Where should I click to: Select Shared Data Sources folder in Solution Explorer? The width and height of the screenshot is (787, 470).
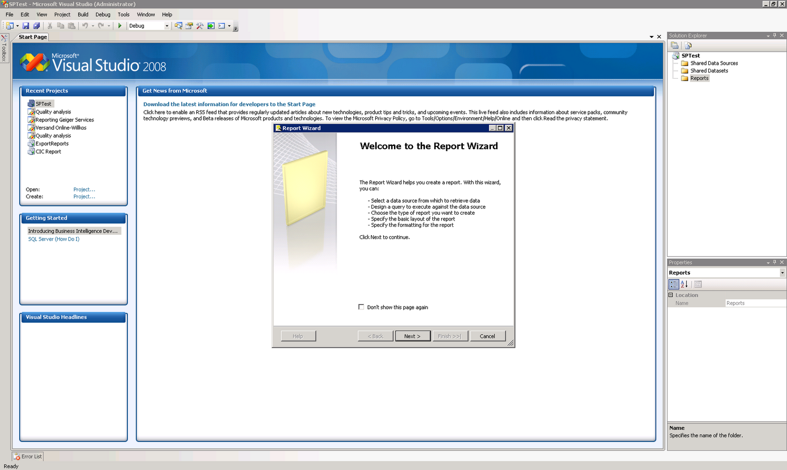pyautogui.click(x=714, y=63)
